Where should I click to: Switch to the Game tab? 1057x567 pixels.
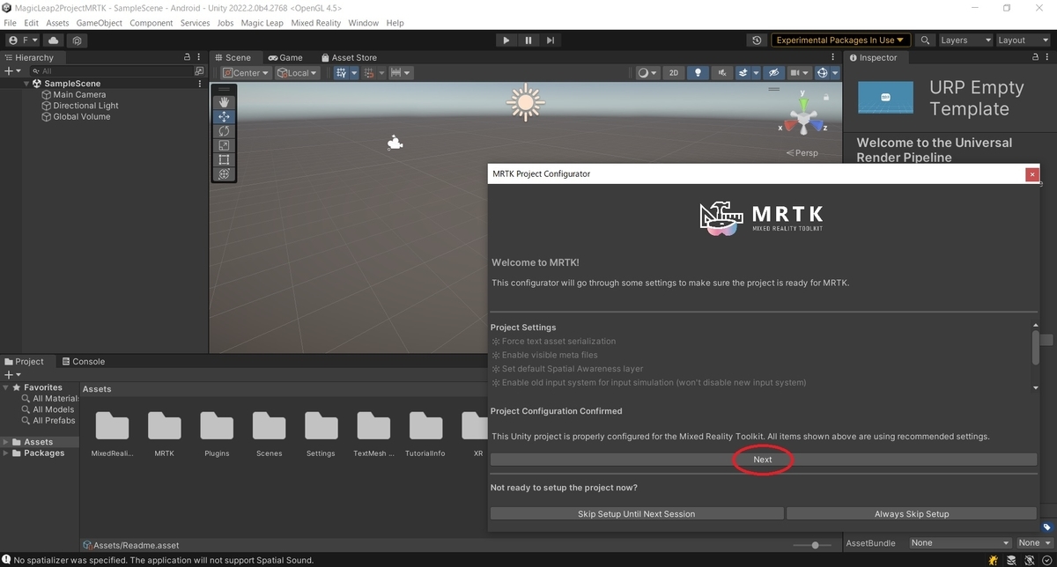pyautogui.click(x=285, y=57)
